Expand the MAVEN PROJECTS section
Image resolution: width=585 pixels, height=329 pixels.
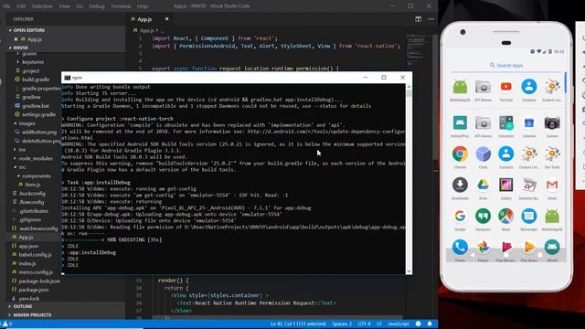tap(32, 314)
